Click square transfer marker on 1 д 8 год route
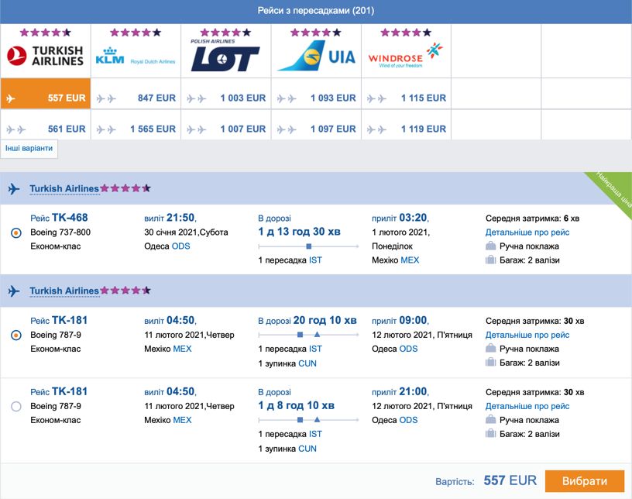 coord(300,420)
